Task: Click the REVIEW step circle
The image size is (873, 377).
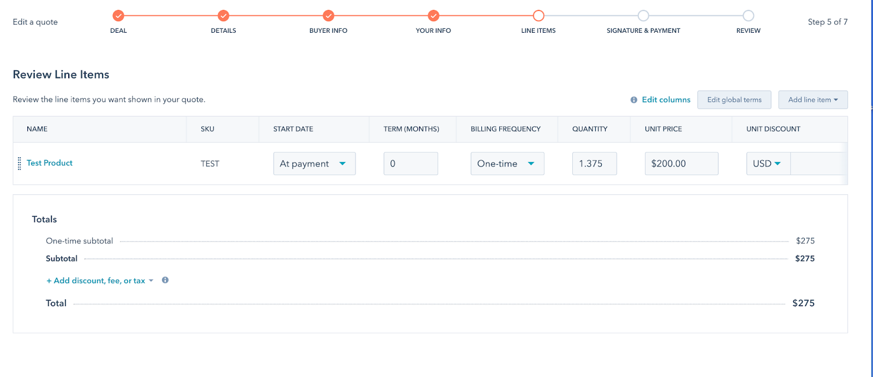Action: point(749,16)
